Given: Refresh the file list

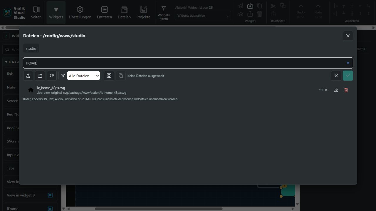Looking at the screenshot, I should [52, 76].
